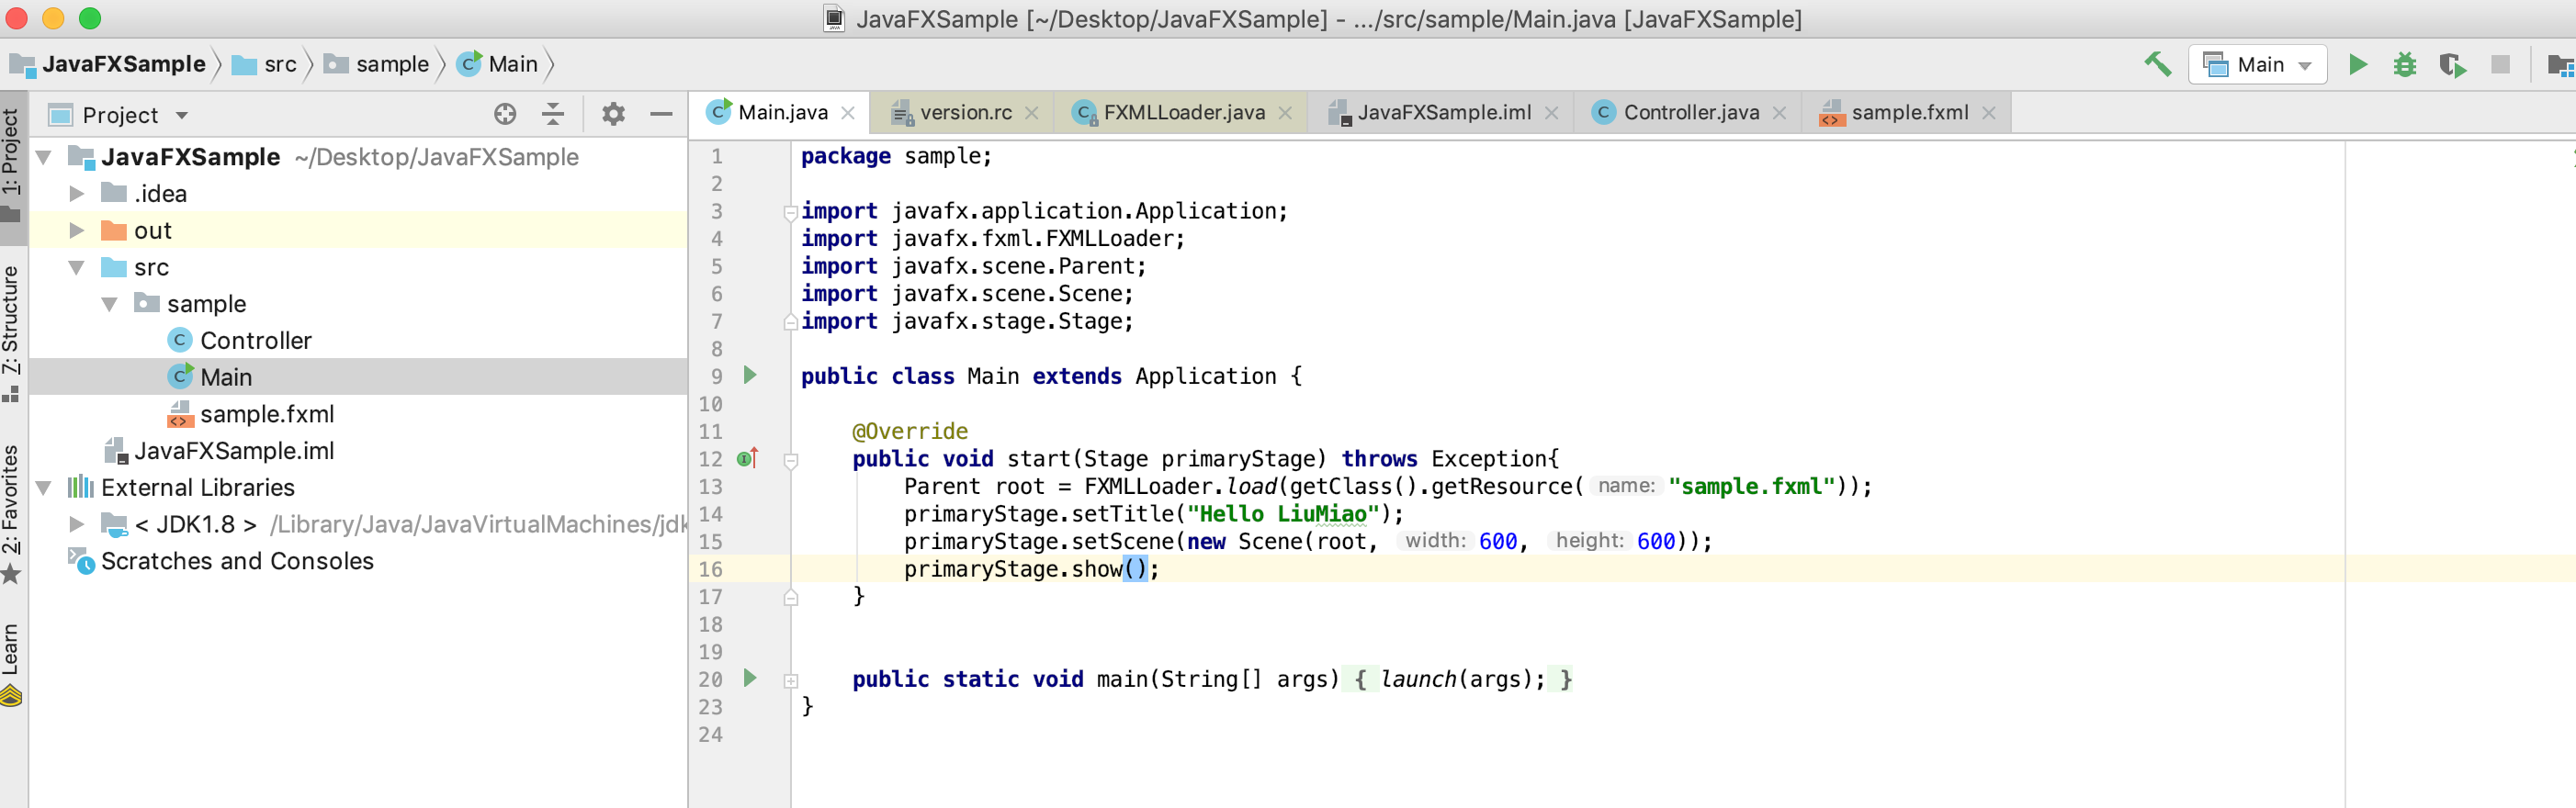Close the Main.java tab

(848, 113)
